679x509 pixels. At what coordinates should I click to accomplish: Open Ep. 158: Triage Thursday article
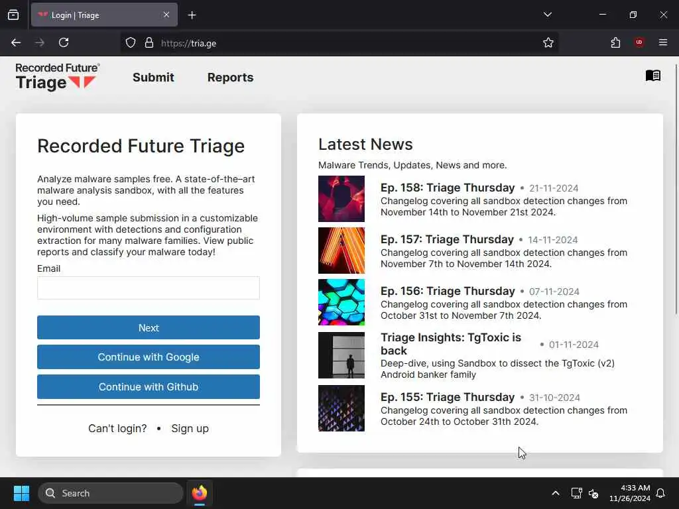[x=448, y=188]
